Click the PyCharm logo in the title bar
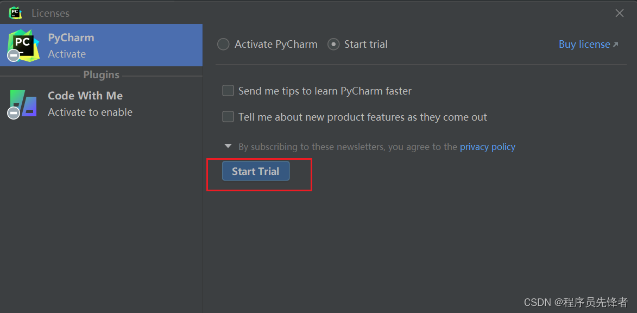Viewport: 637px width, 313px height. [x=15, y=12]
